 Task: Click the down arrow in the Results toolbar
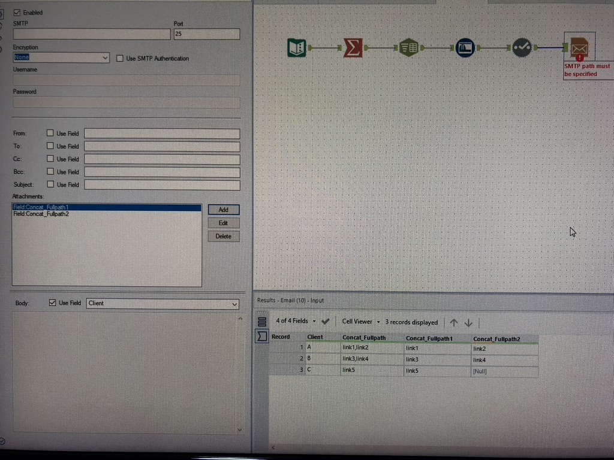(468, 322)
